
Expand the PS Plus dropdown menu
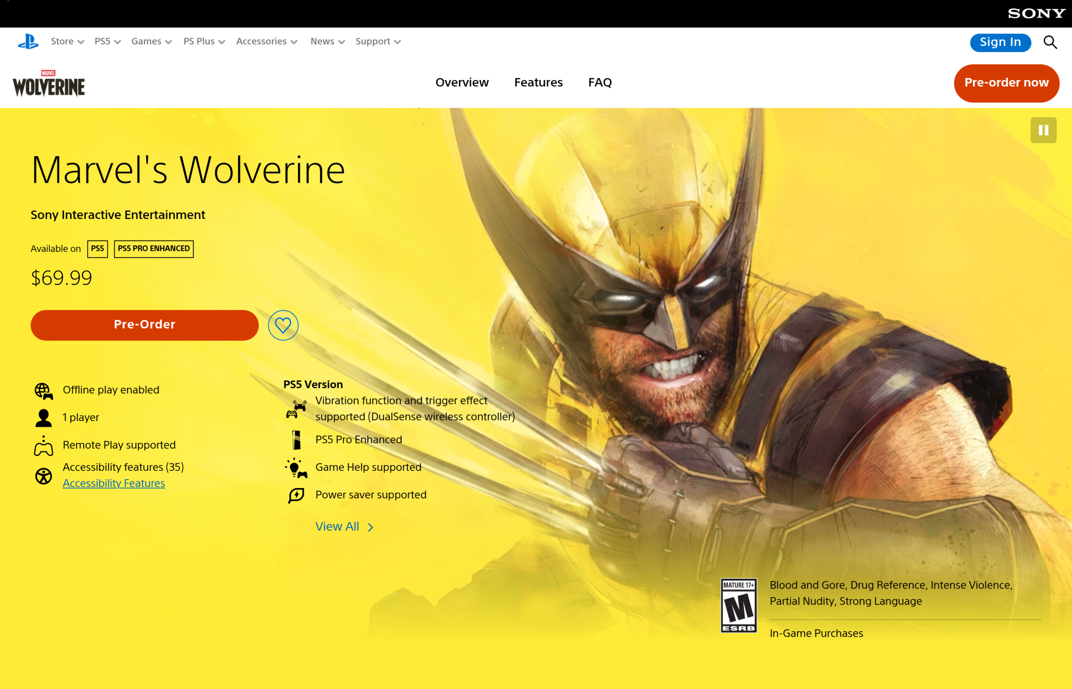(x=204, y=41)
